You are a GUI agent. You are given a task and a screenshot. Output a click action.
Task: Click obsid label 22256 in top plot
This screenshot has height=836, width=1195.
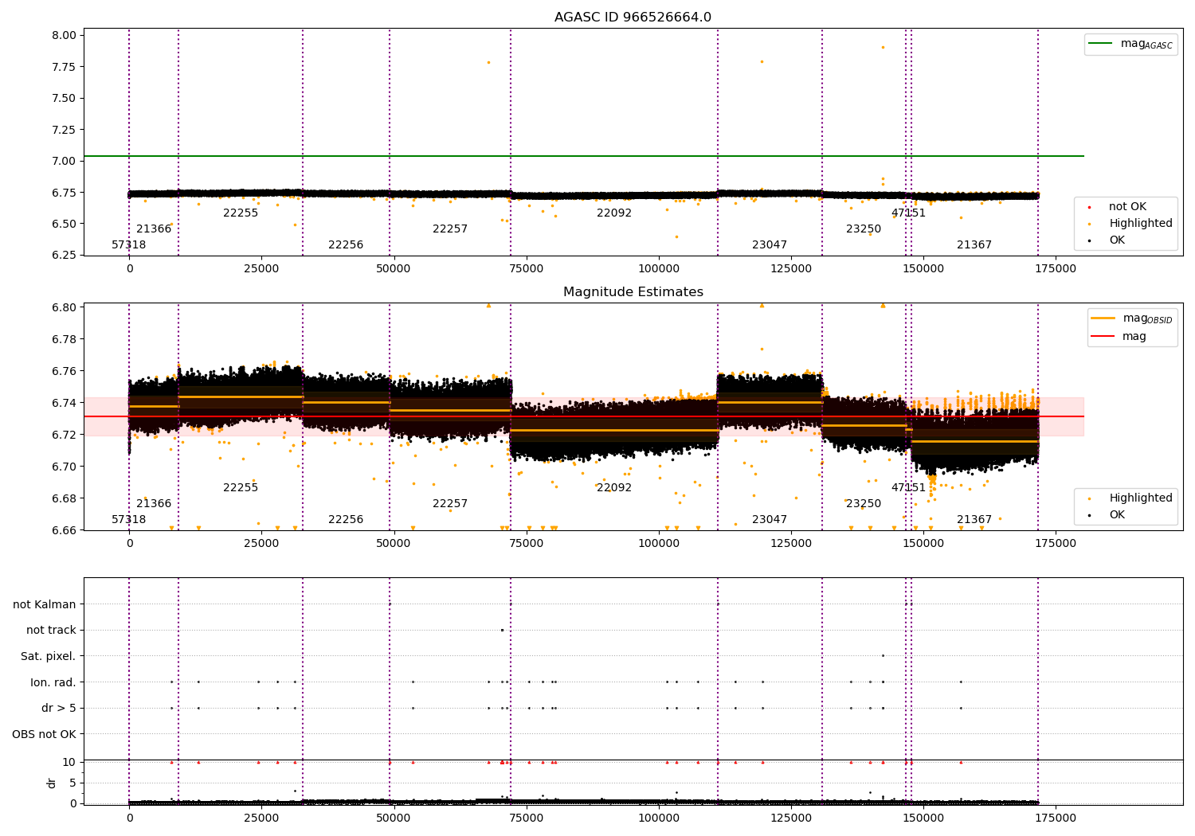point(346,245)
